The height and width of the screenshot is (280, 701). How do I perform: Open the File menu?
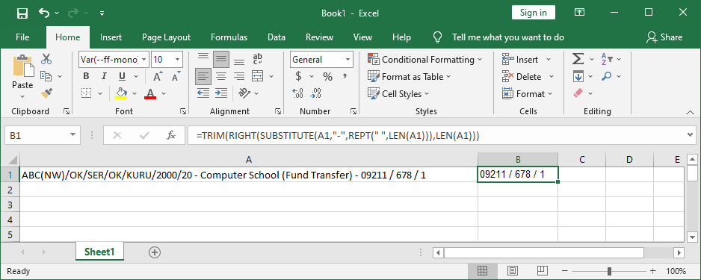point(22,37)
